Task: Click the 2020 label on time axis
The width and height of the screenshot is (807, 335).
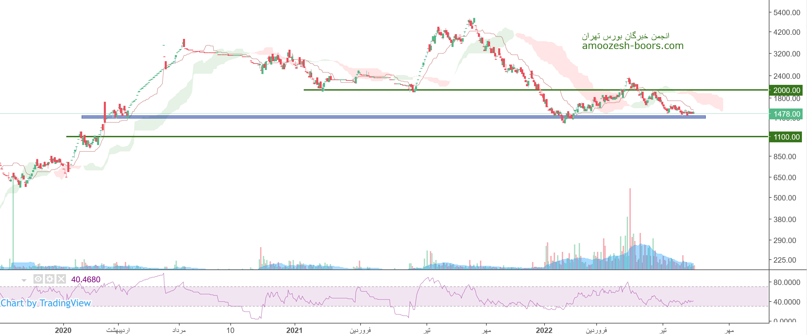Action: pos(63,330)
